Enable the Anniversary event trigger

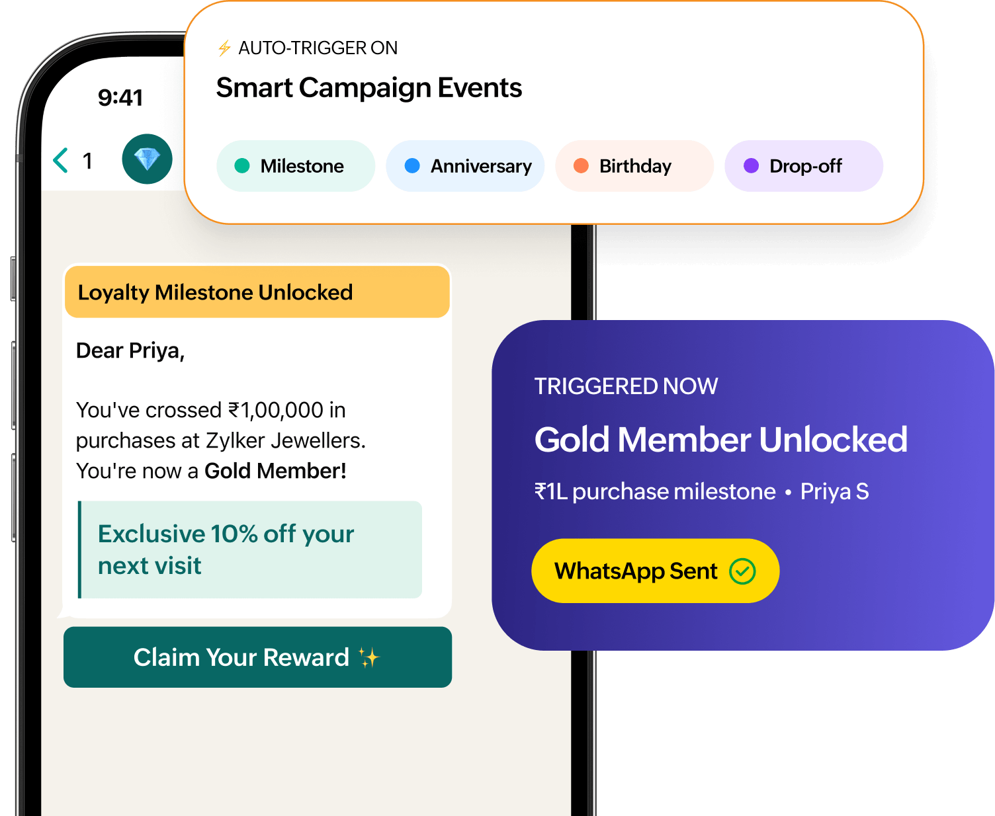[464, 166]
